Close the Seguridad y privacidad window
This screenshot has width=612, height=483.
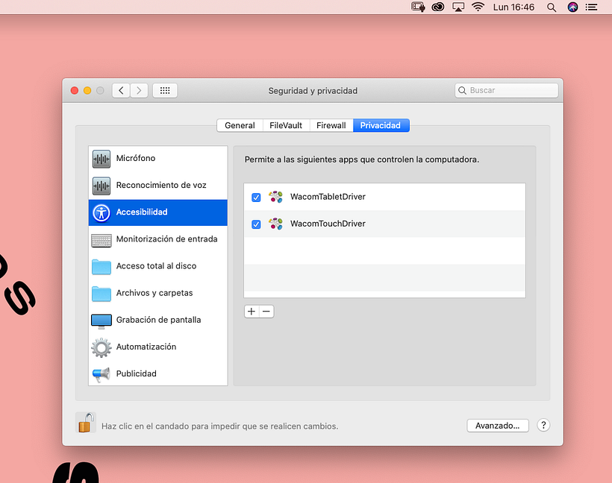click(x=75, y=90)
